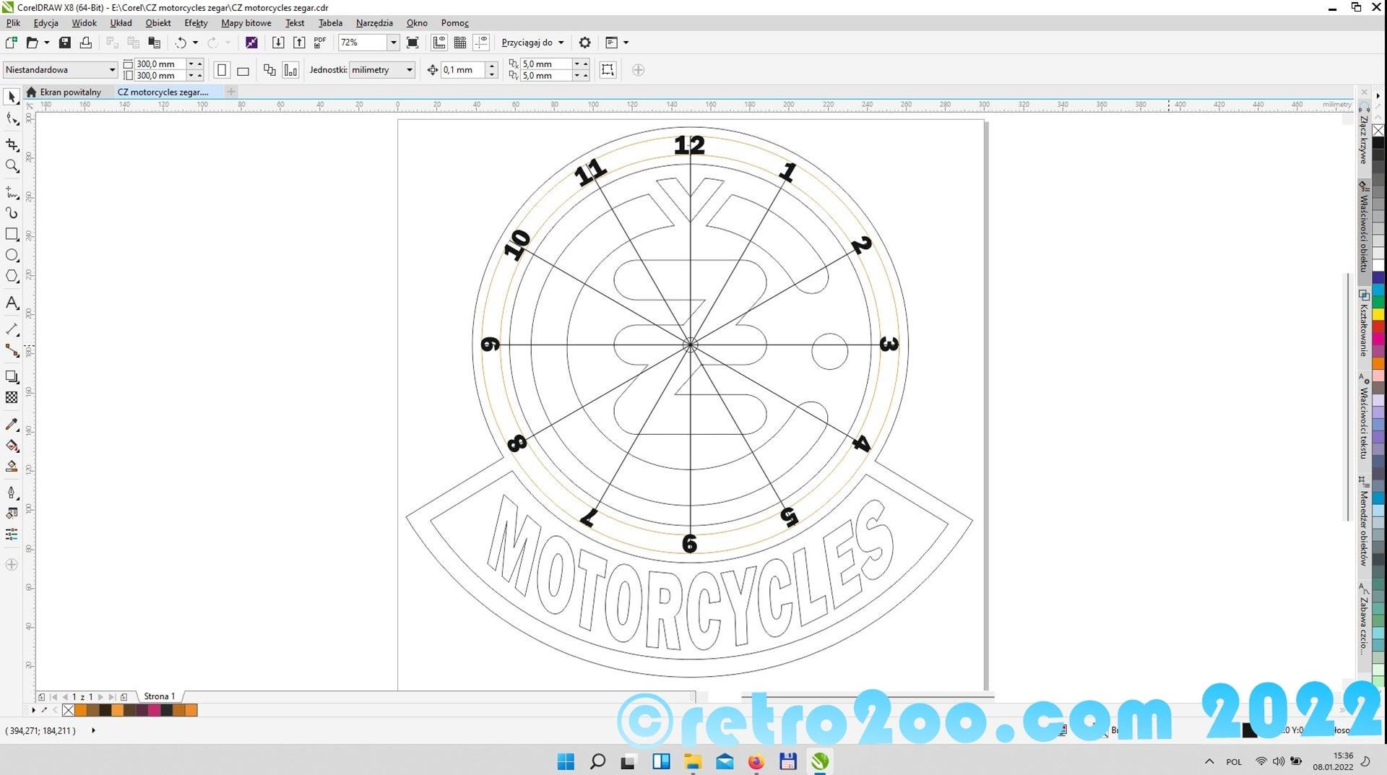
Task: Pick the orange swatch in document palette
Action: tap(117, 711)
